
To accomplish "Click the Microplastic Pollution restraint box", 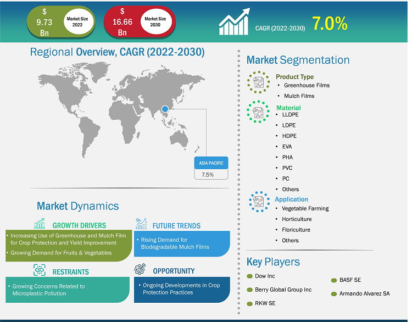I will [68, 290].
